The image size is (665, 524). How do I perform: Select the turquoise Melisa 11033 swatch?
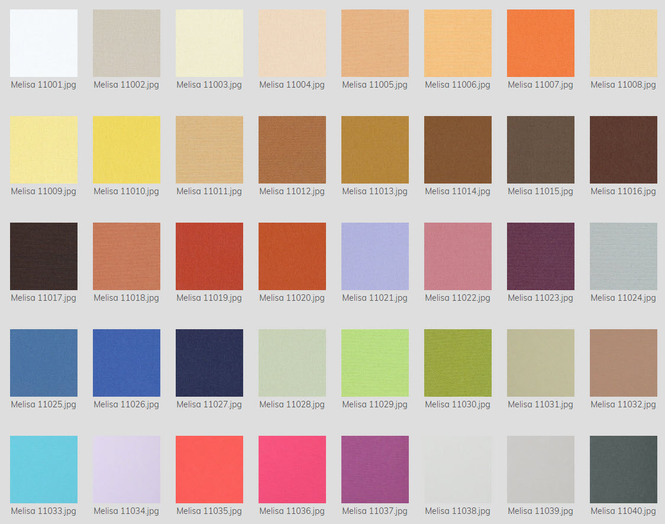44,470
